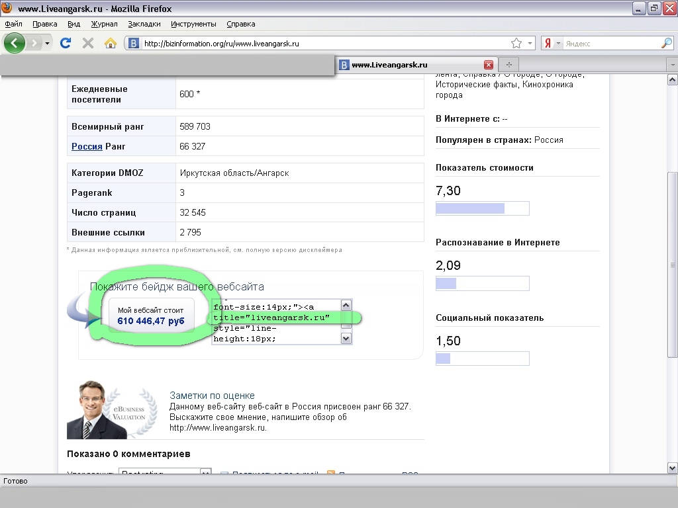Stop loading with the X toolbar icon
This screenshot has width=678, height=508.
click(x=88, y=43)
